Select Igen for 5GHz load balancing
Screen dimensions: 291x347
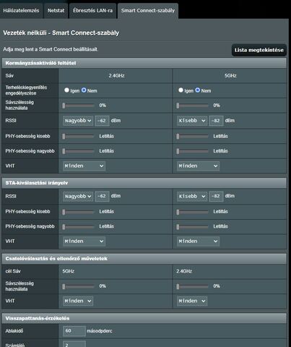click(x=181, y=90)
